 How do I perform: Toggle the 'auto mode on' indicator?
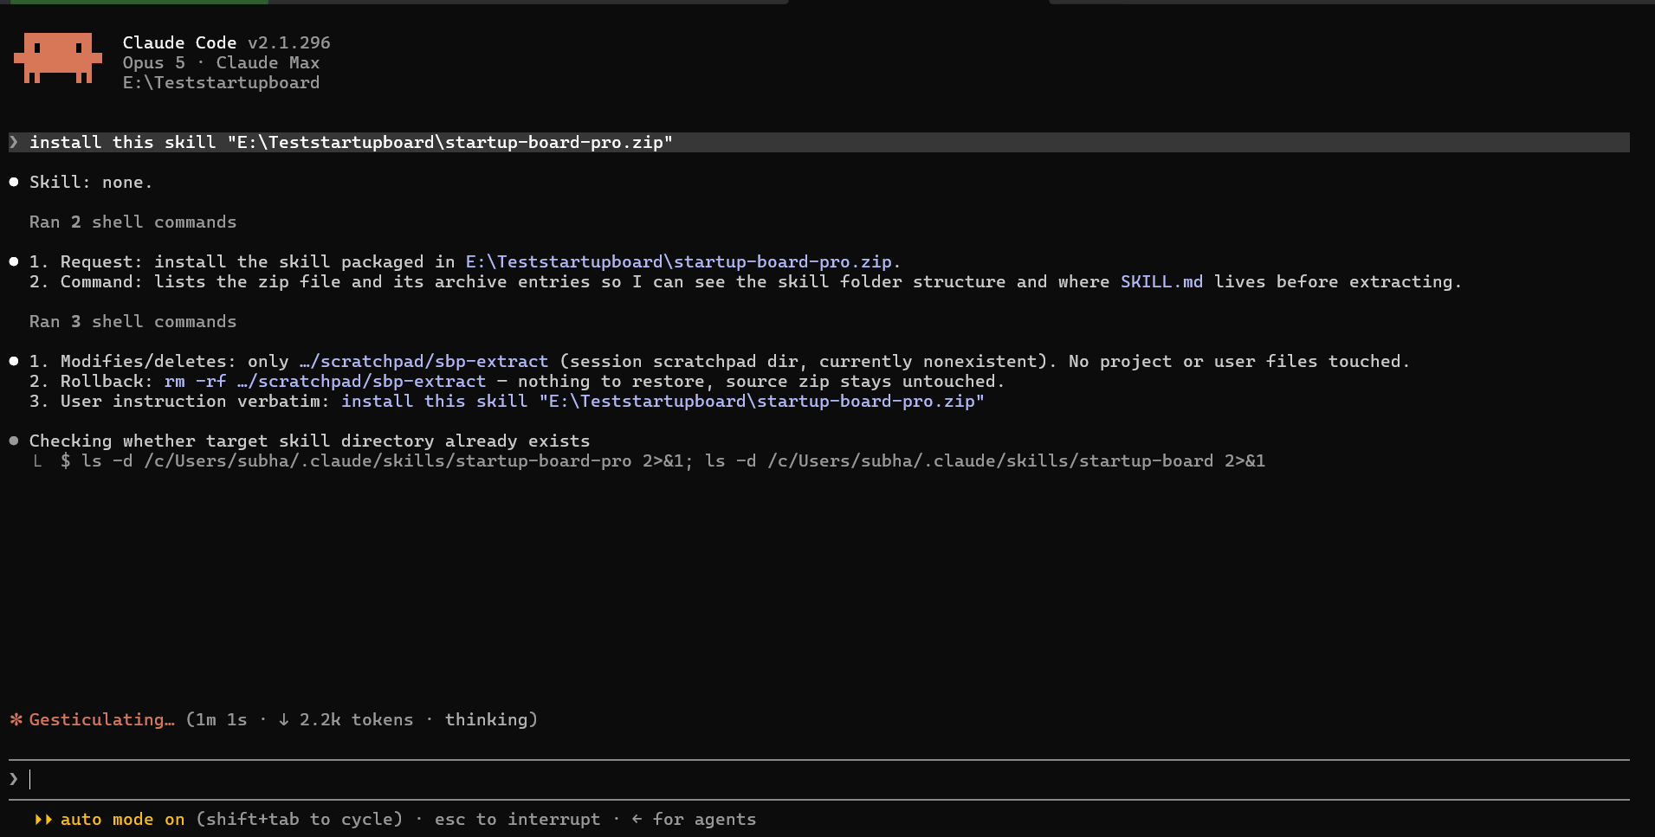point(122,819)
